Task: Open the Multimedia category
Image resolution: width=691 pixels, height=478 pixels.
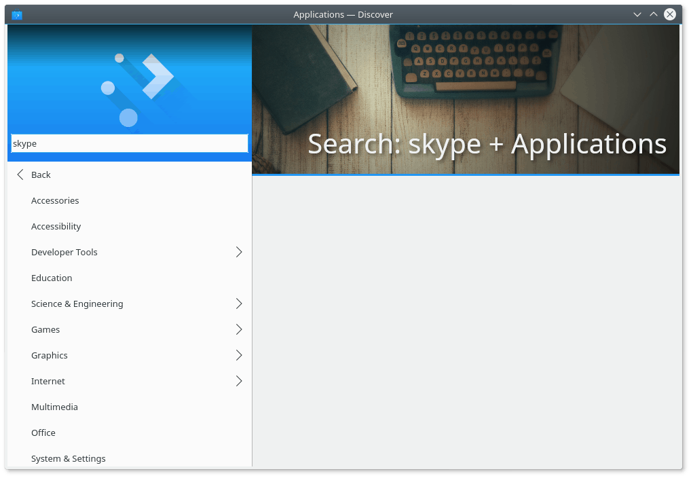Action: pos(130,407)
